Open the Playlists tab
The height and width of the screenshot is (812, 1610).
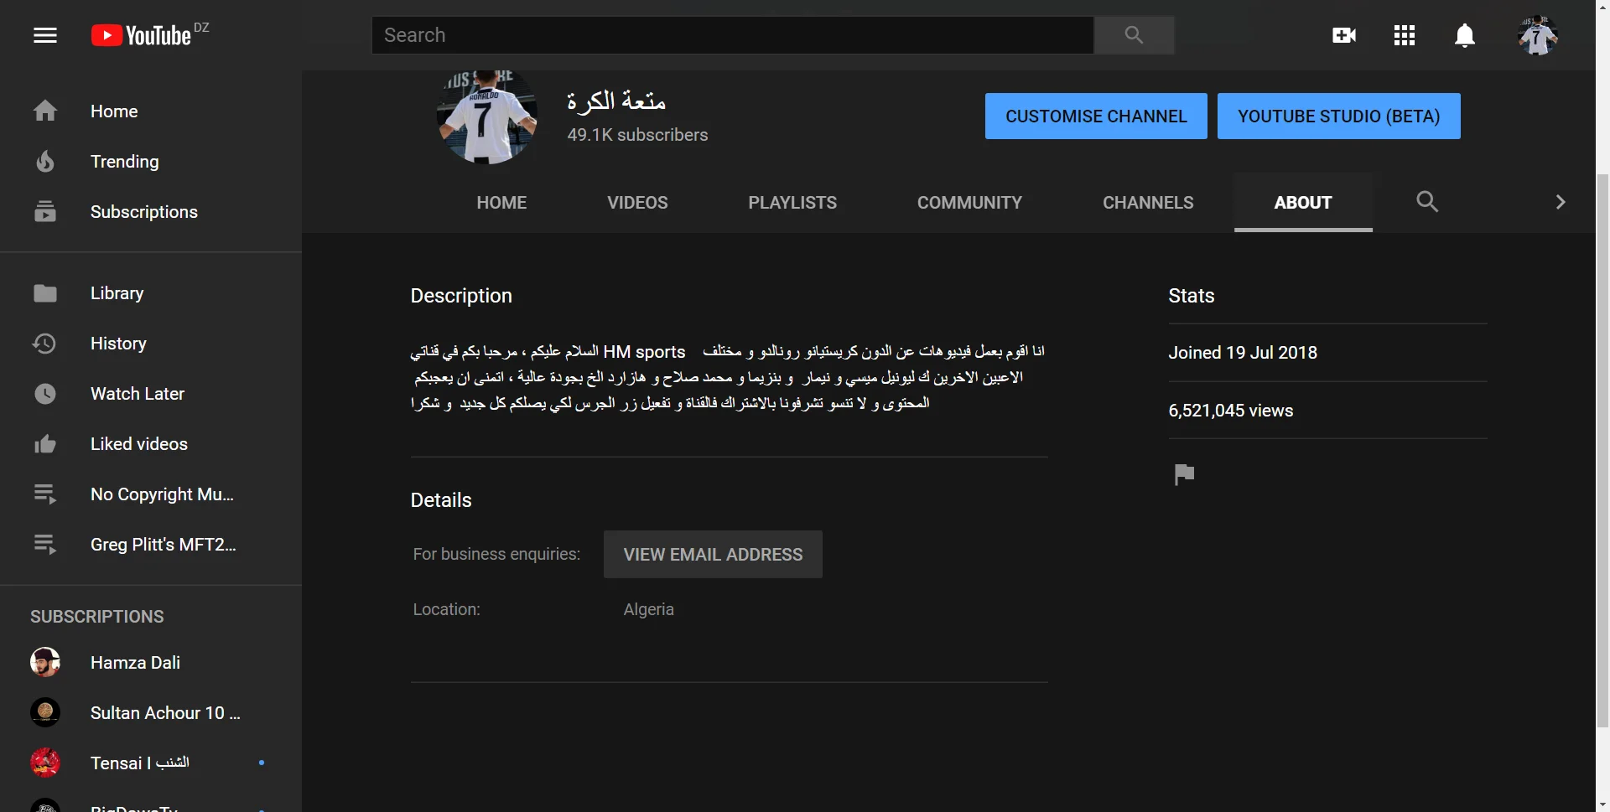[792, 203]
